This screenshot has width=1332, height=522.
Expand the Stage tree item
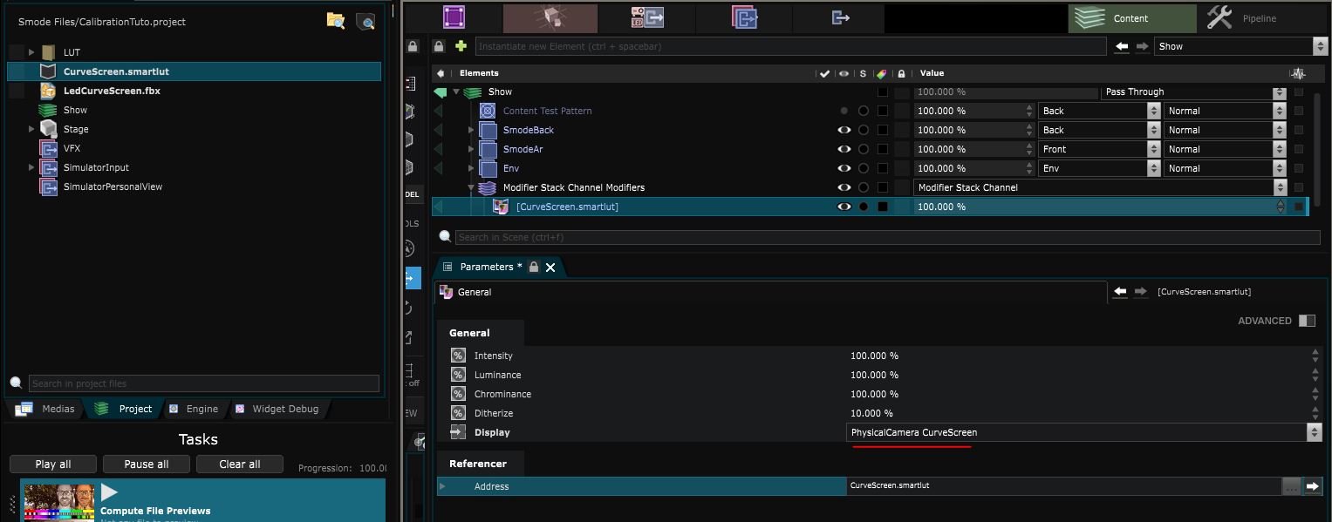click(x=31, y=129)
